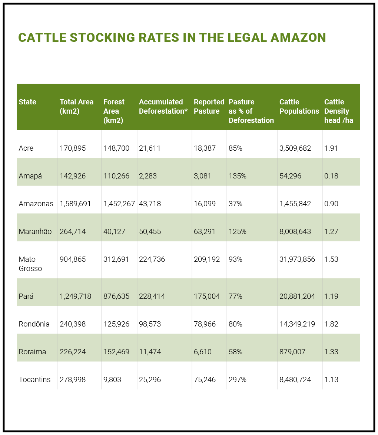This screenshot has width=378, height=435.
Task: Select Tocantins pasture percentage 297%
Action: tap(237, 379)
